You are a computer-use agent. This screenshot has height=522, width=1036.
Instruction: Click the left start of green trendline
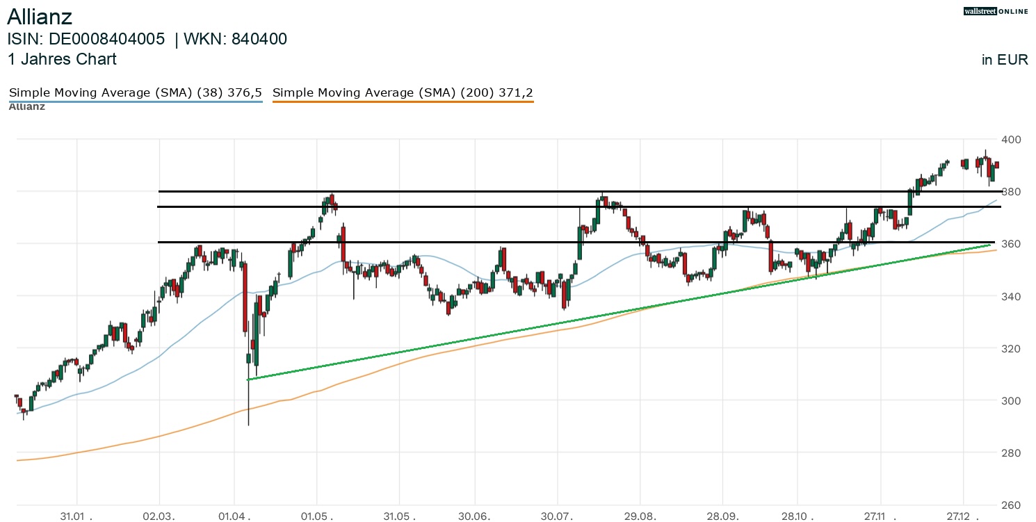pyautogui.click(x=249, y=379)
